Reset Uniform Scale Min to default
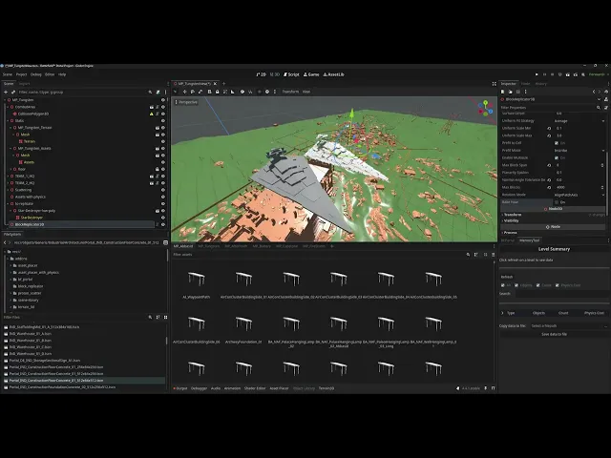 pyautogui.click(x=549, y=128)
